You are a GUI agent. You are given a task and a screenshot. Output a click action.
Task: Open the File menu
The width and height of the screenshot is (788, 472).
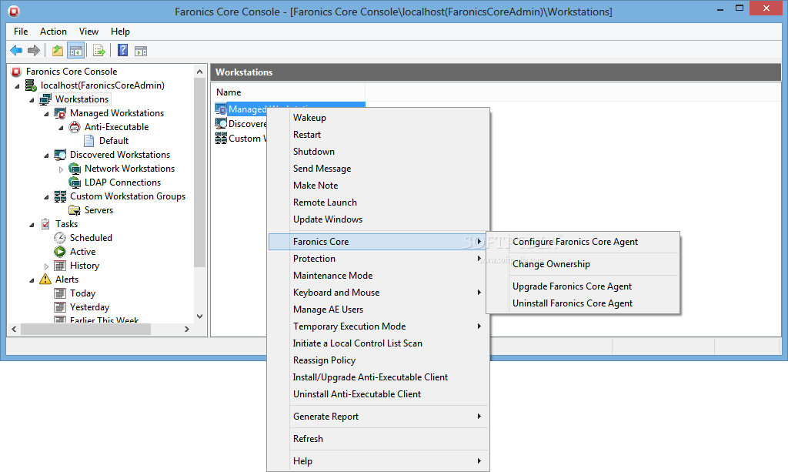coord(21,31)
